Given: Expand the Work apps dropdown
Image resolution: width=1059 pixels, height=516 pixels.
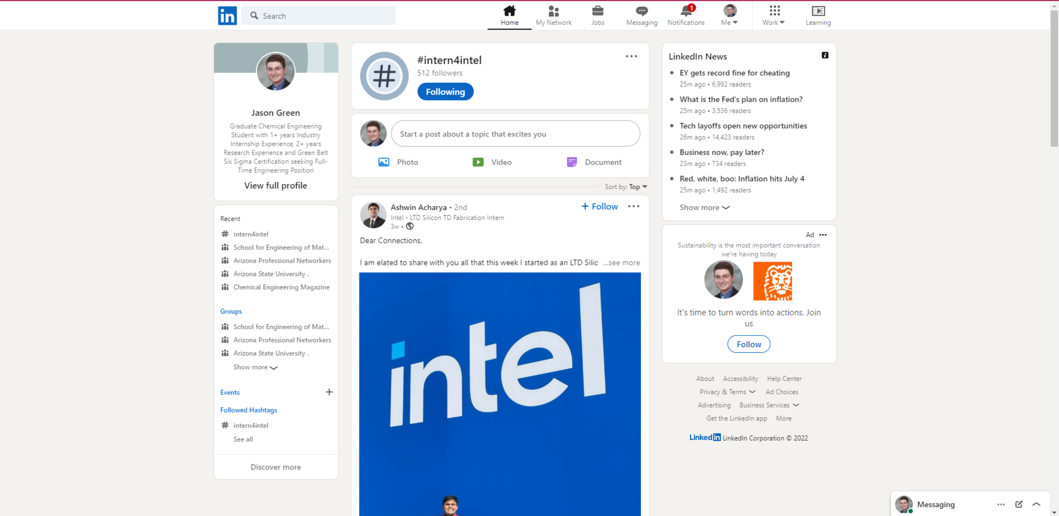Looking at the screenshot, I should click(x=774, y=15).
